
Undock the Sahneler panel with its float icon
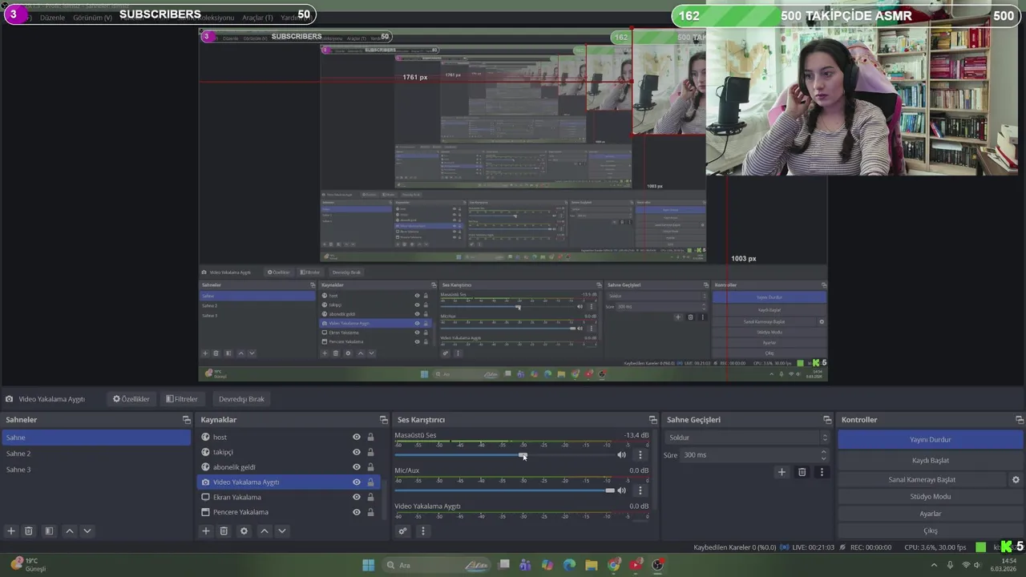187,420
